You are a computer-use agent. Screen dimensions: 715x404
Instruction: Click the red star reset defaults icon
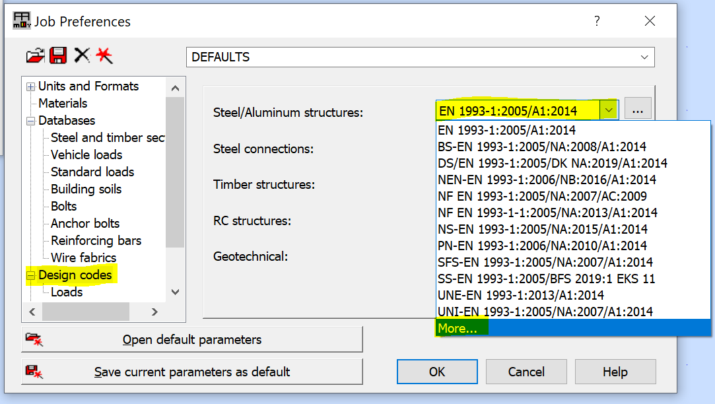104,55
